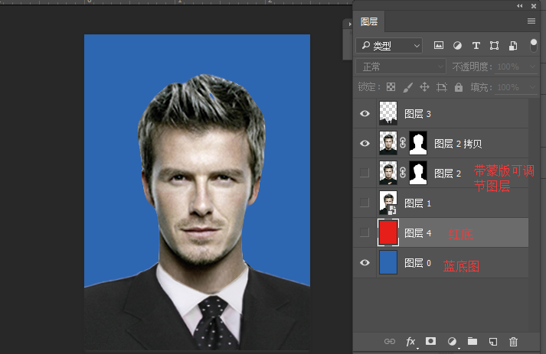Click the add layer mask icon
Viewport: 546px width, 354px height.
pyautogui.click(x=431, y=341)
